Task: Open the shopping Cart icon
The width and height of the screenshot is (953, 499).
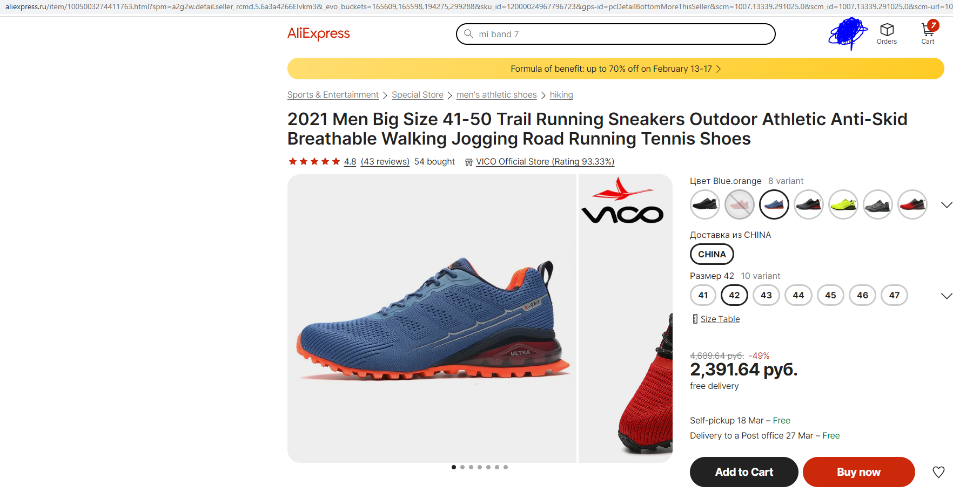Action: click(928, 30)
